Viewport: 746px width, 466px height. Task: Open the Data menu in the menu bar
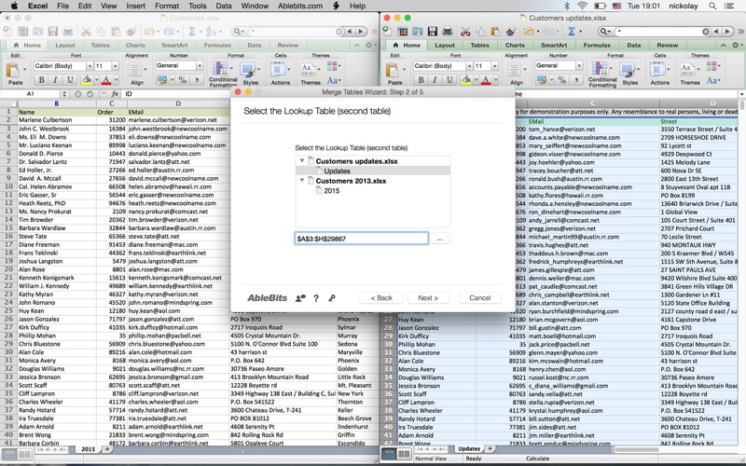click(x=224, y=6)
